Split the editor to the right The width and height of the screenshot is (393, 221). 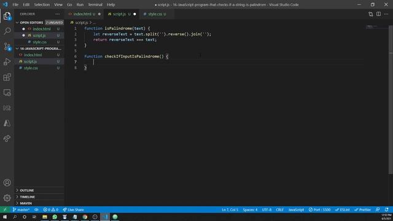click(x=378, y=14)
